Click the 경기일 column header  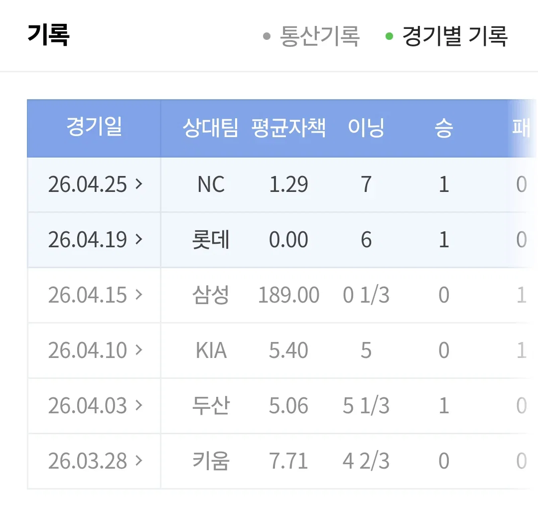click(x=94, y=127)
